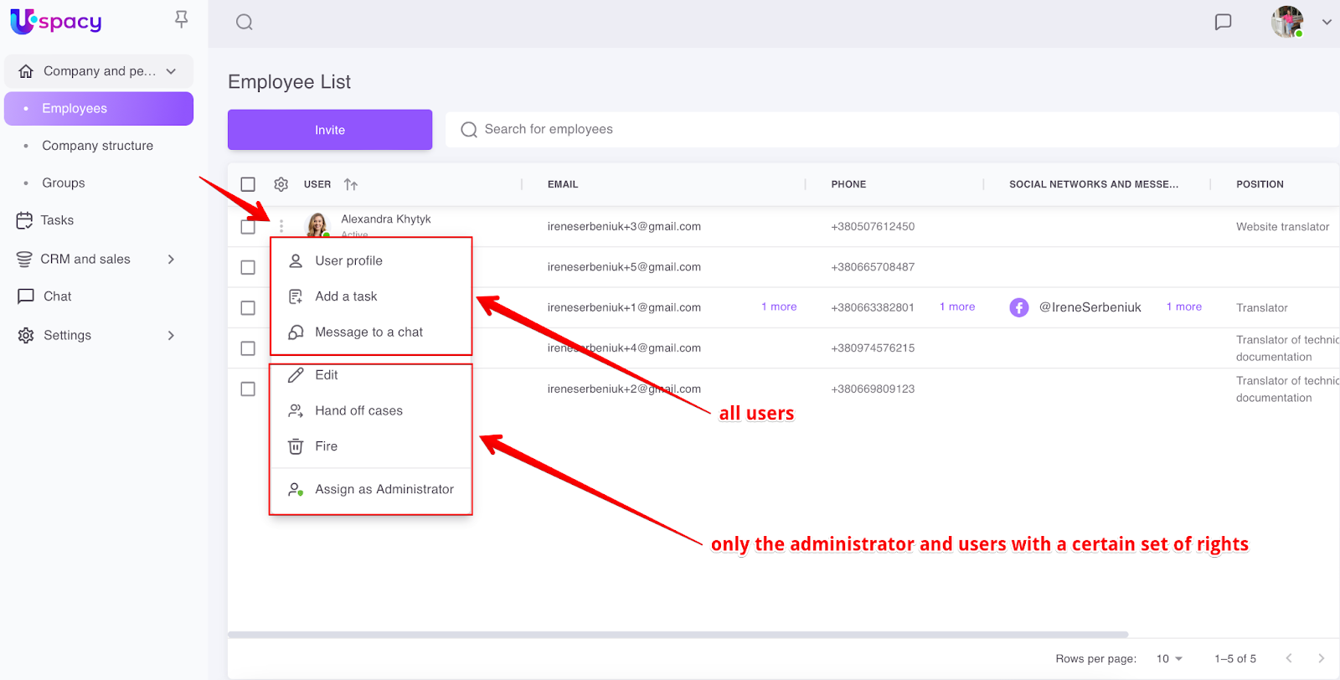The width and height of the screenshot is (1340, 680).
Task: Expand the CRM and sales menu
Action: click(x=171, y=260)
